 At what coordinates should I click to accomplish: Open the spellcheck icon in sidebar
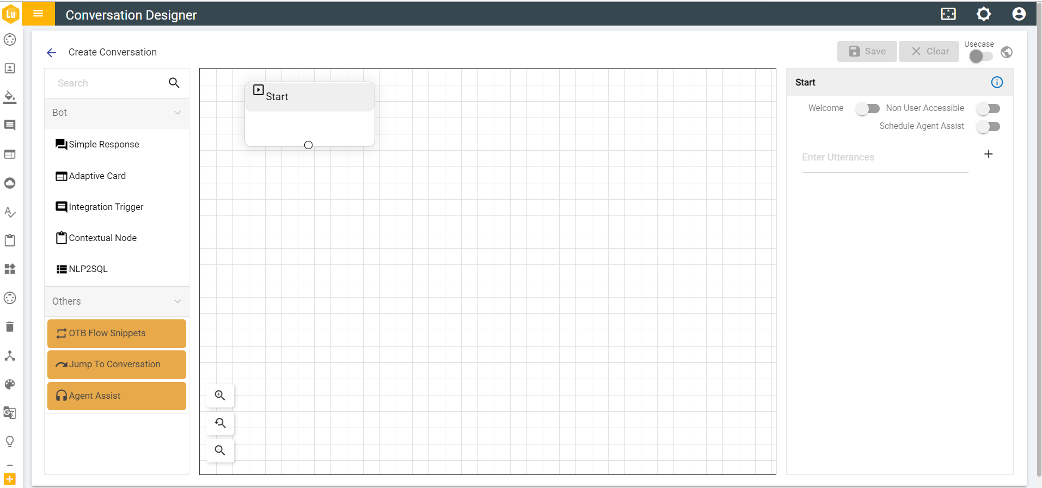pyautogui.click(x=10, y=212)
